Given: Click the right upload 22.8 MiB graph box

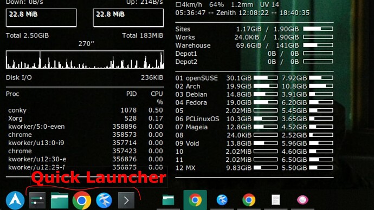Looking at the screenshot, I should click(128, 18).
